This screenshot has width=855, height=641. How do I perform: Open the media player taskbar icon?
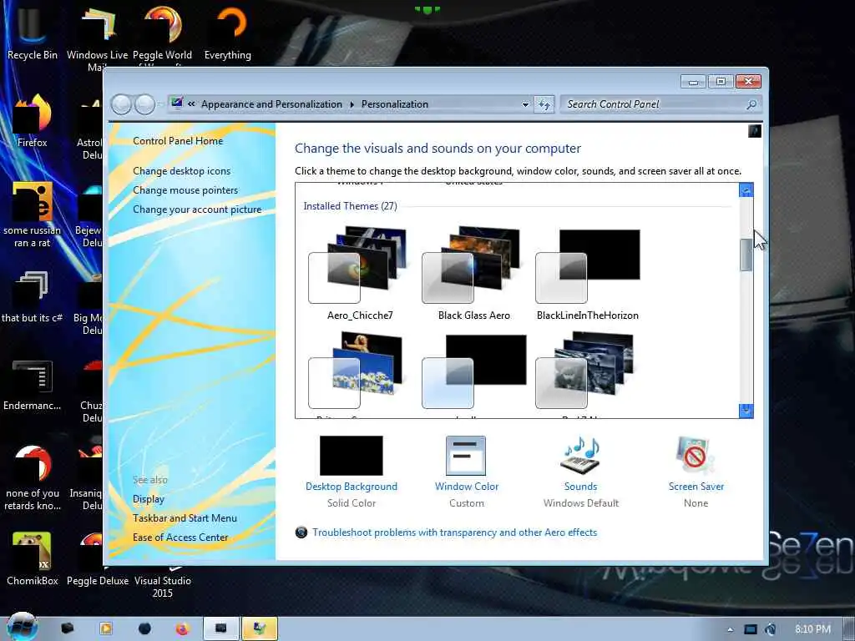[x=106, y=629]
